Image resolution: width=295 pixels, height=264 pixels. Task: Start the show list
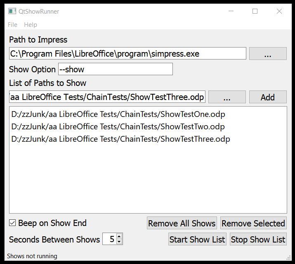(x=197, y=240)
